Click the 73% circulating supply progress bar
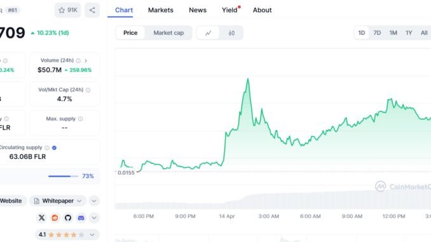Viewport: 431px width, 242px height. pos(63,176)
